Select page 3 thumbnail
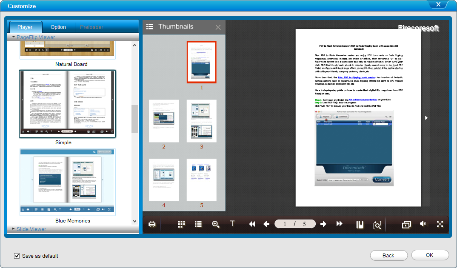The width and height of the screenshot is (457, 268). point(202,121)
